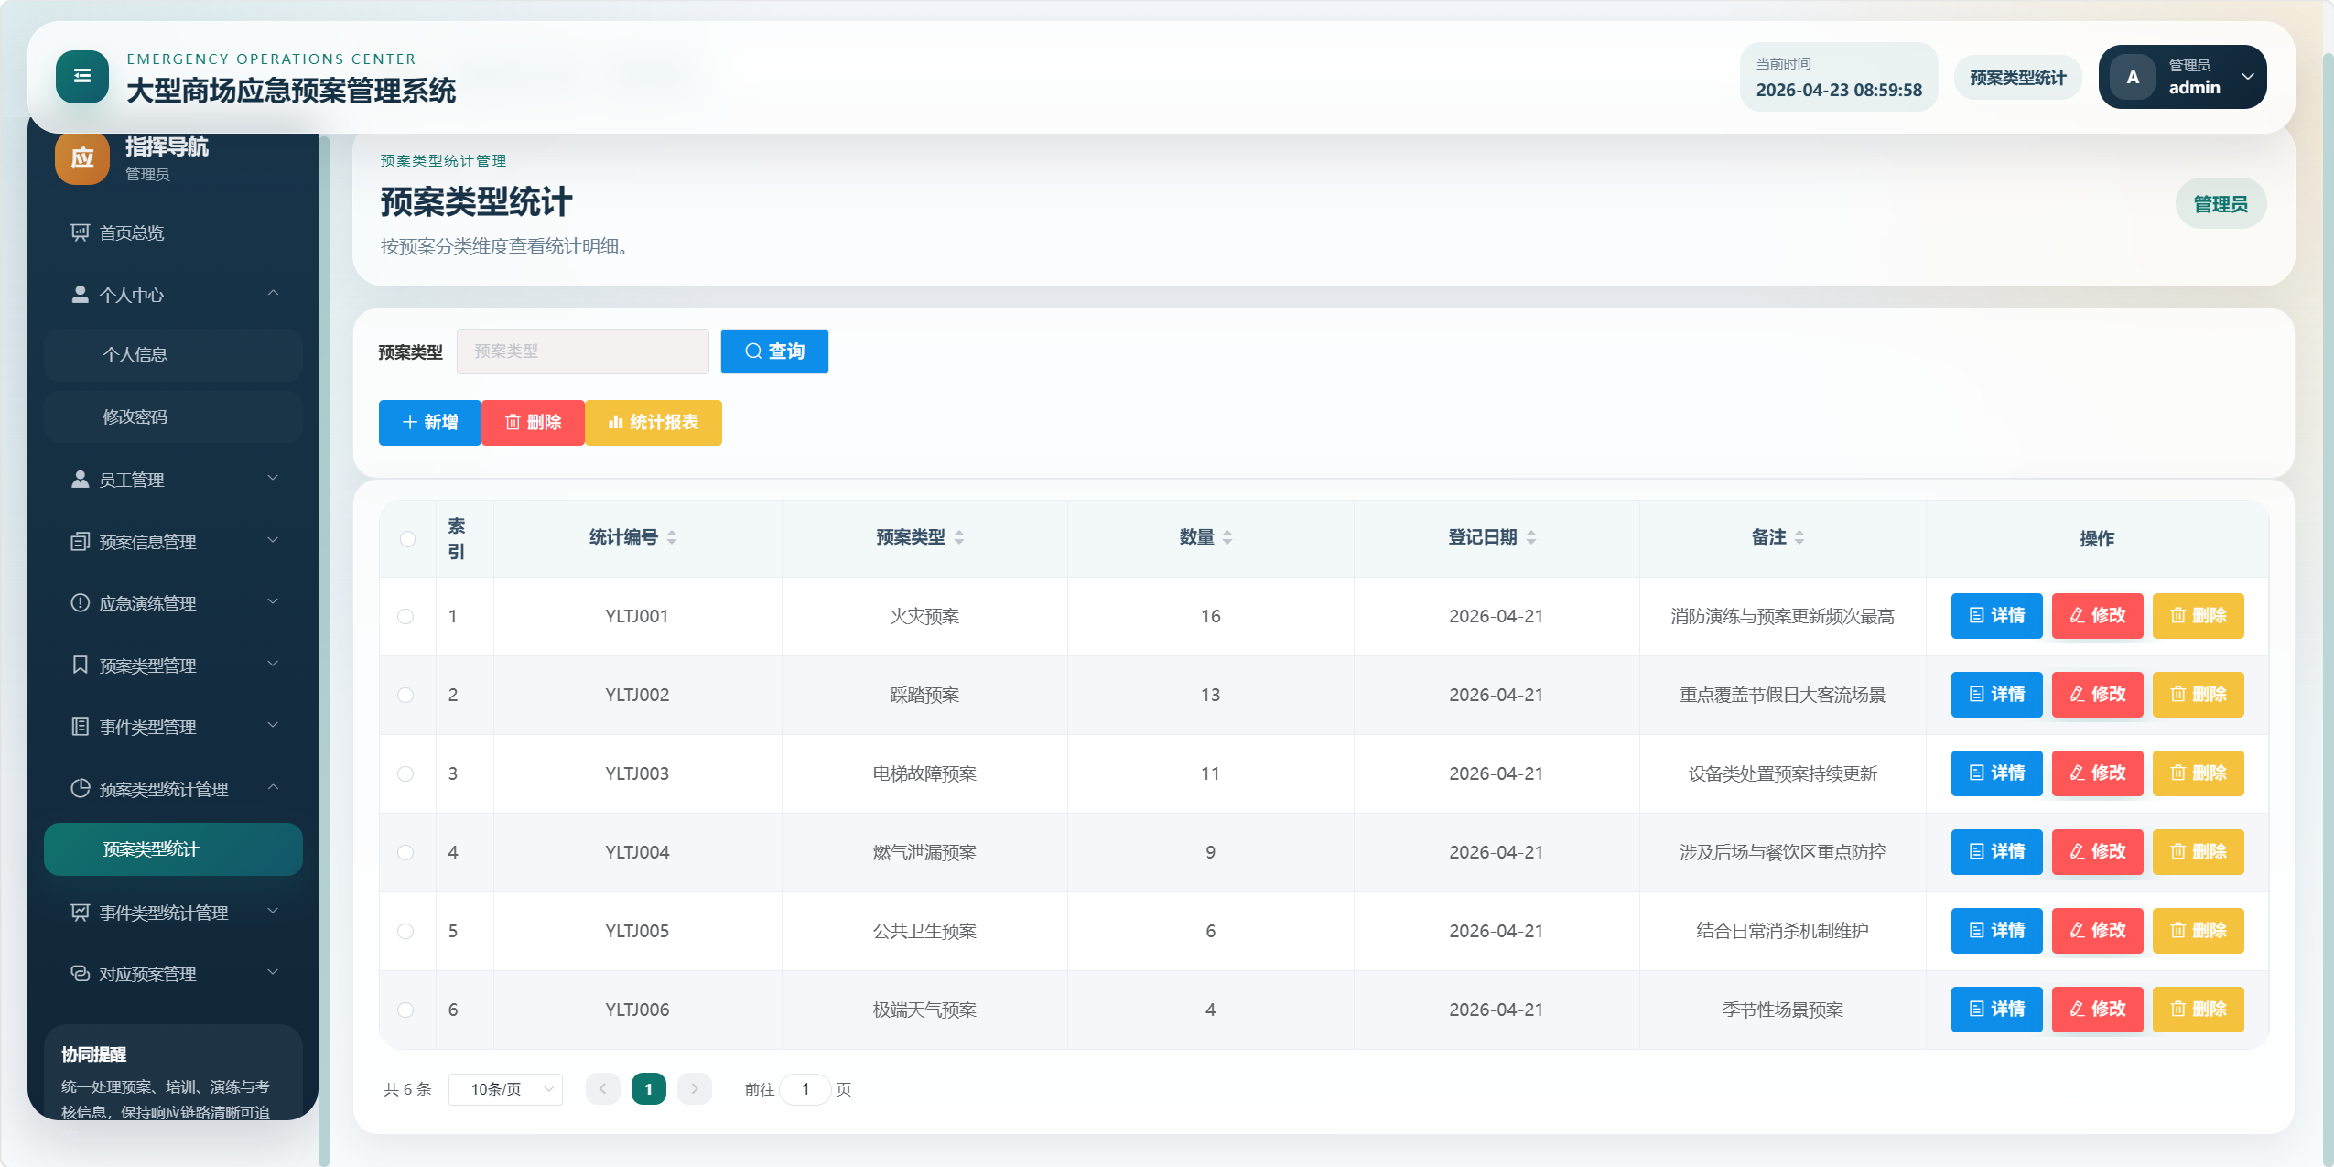Click 详情 button for 火灾预案 row
This screenshot has width=2334, height=1167.
pos(1995,616)
